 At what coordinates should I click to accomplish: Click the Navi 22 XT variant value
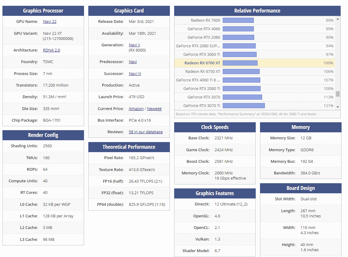point(52,34)
